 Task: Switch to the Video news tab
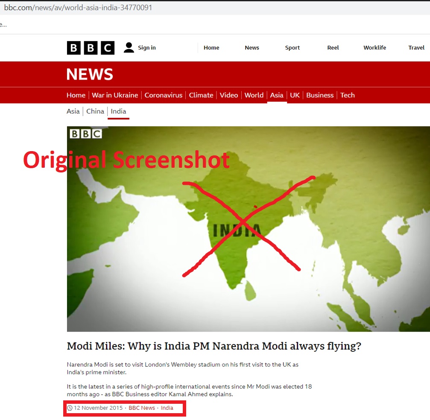229,95
